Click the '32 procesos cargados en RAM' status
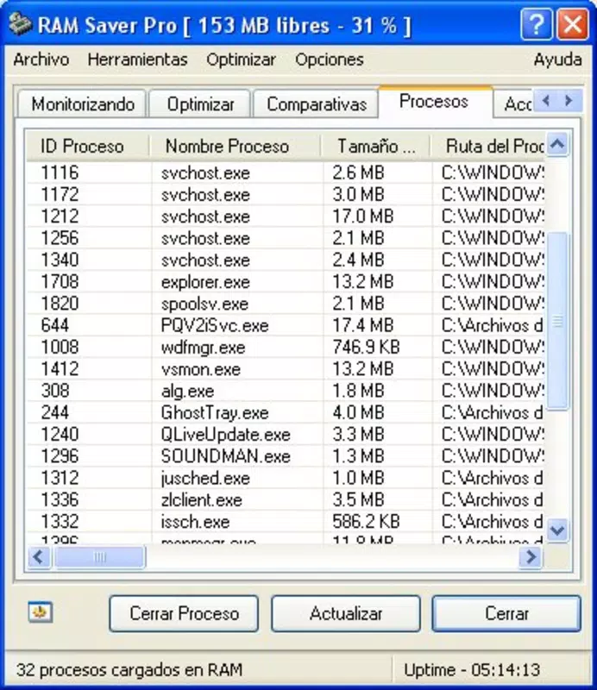The image size is (597, 690). (129, 670)
